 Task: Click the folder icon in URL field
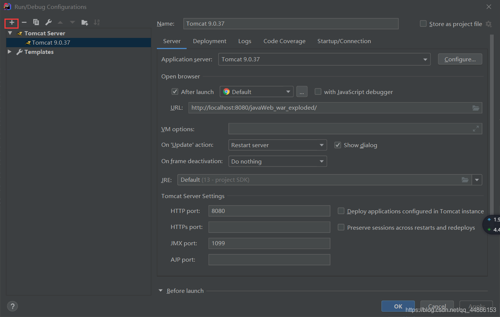(476, 108)
